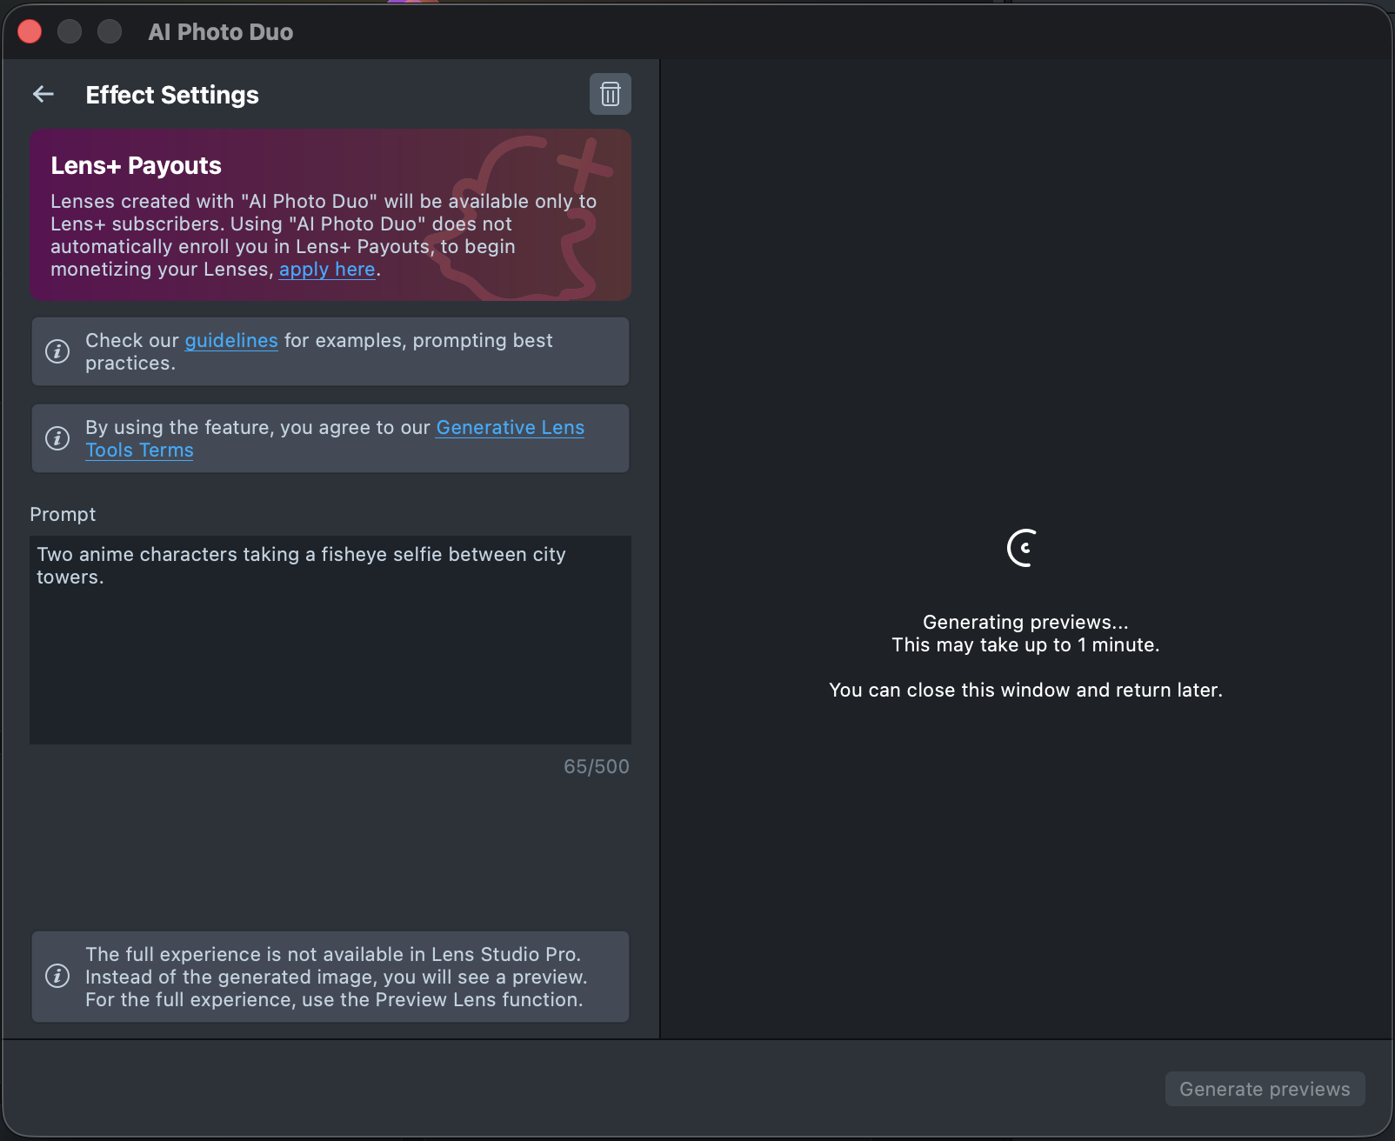Click the loading spinner icon

(x=1025, y=548)
